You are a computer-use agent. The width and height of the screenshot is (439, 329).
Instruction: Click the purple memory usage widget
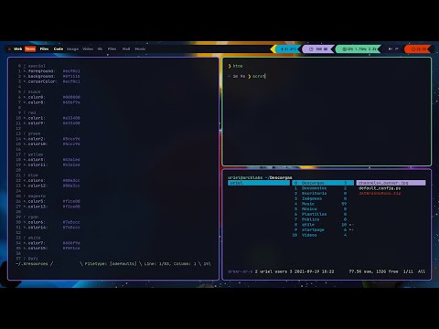[318, 49]
